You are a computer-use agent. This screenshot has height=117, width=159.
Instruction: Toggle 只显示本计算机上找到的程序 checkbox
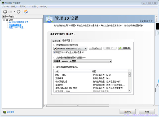tap(54, 52)
